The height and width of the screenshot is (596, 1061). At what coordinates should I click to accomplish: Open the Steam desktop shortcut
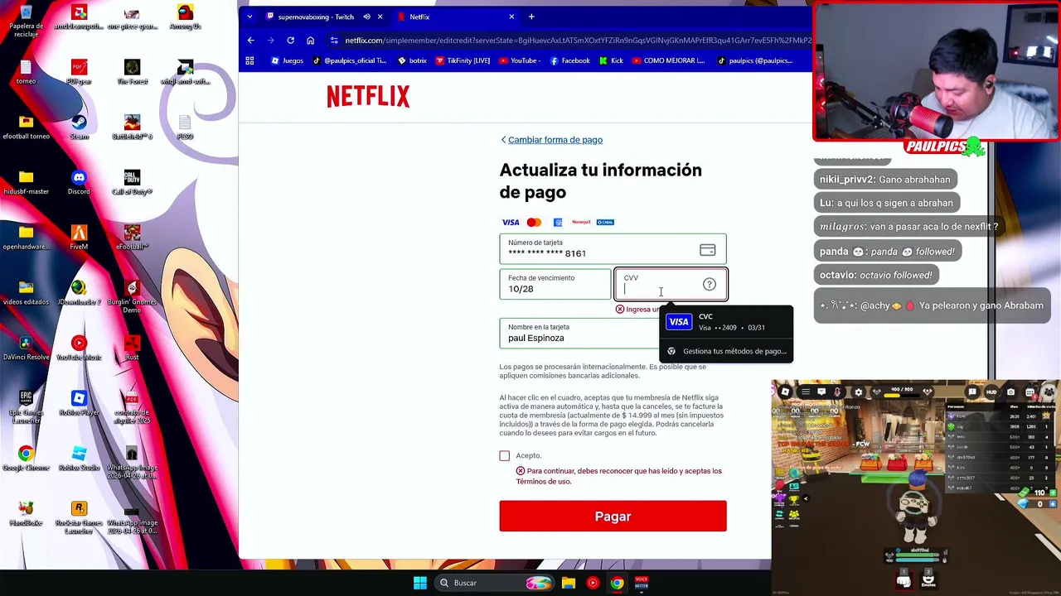[x=79, y=127]
